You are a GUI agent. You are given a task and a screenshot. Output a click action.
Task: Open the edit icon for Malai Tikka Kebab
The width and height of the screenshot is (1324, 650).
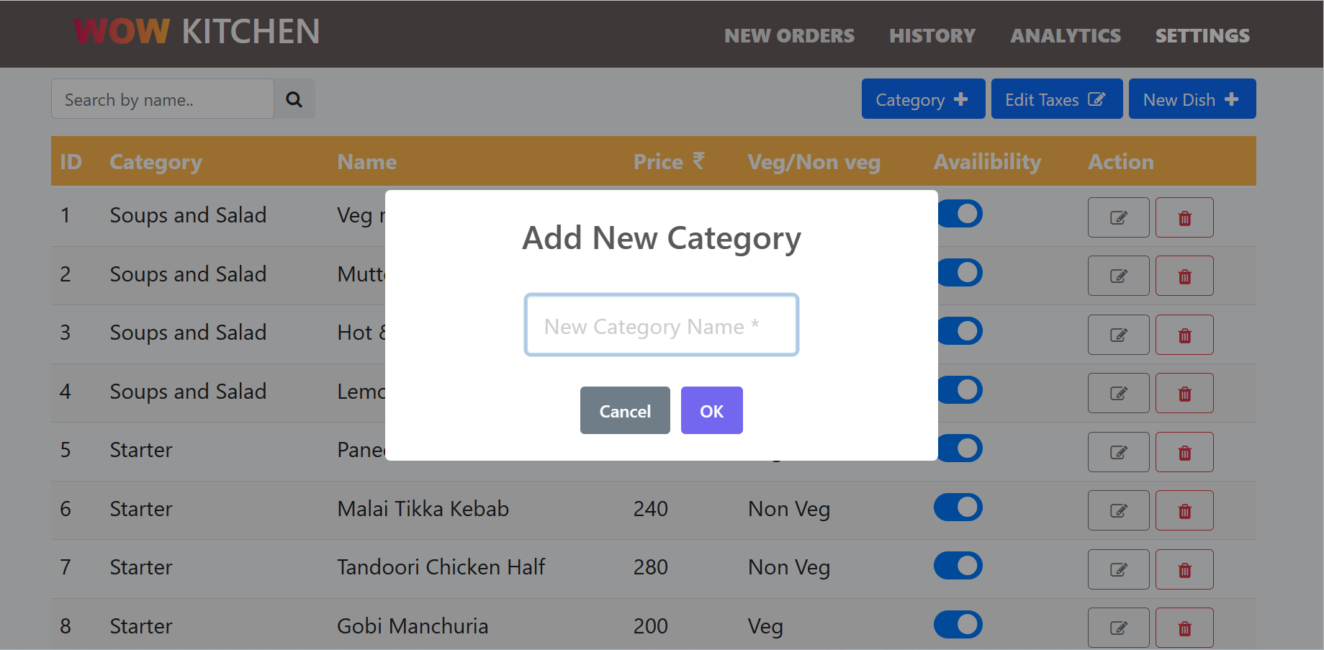(1118, 510)
